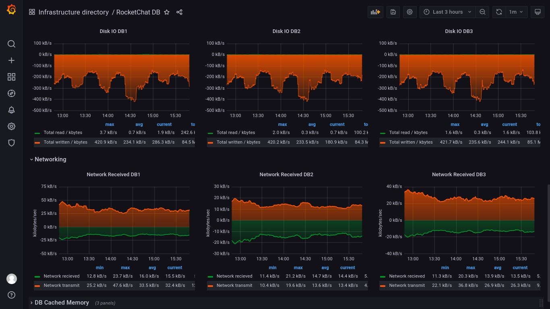Refresh the dashboard now

pyautogui.click(x=499, y=12)
